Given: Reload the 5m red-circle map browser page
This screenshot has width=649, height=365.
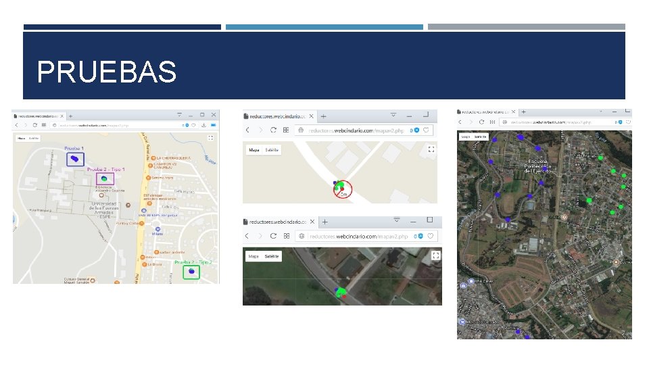Looking at the screenshot, I should (273, 130).
